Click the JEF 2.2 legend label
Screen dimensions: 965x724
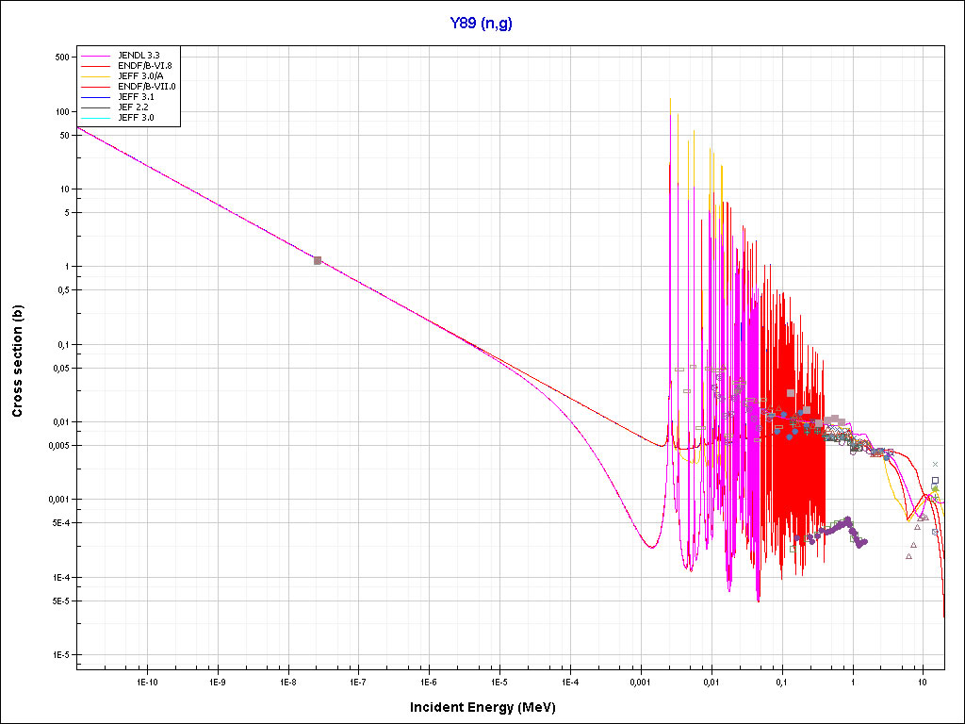click(133, 107)
